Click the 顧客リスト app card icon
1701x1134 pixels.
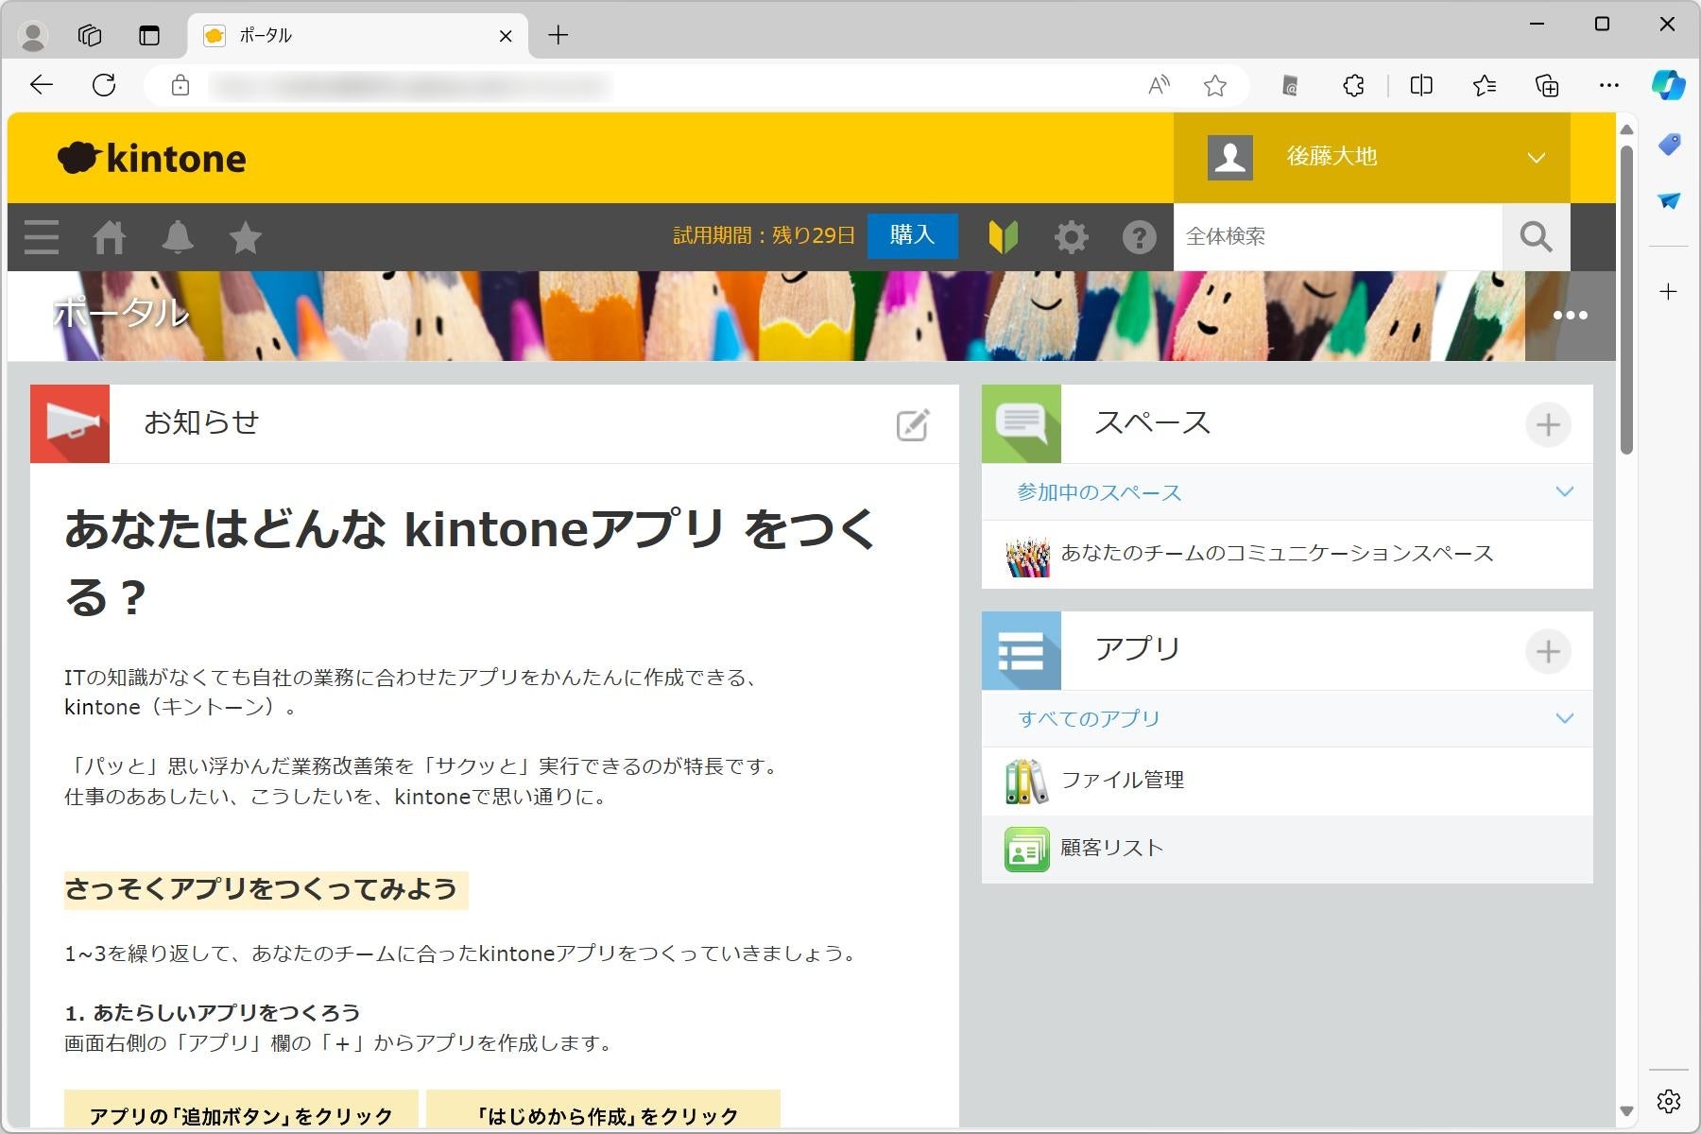tap(1026, 850)
